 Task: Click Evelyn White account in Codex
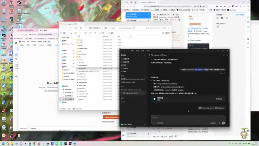127,125
